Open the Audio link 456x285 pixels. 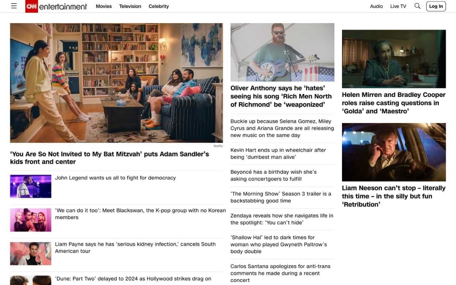376,6
